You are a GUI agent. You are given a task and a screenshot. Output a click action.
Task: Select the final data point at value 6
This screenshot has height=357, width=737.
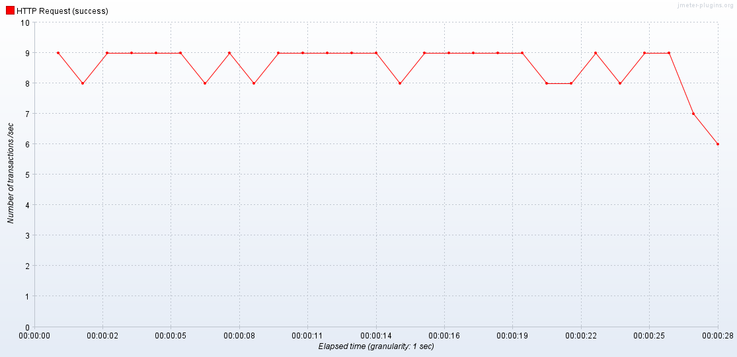718,144
